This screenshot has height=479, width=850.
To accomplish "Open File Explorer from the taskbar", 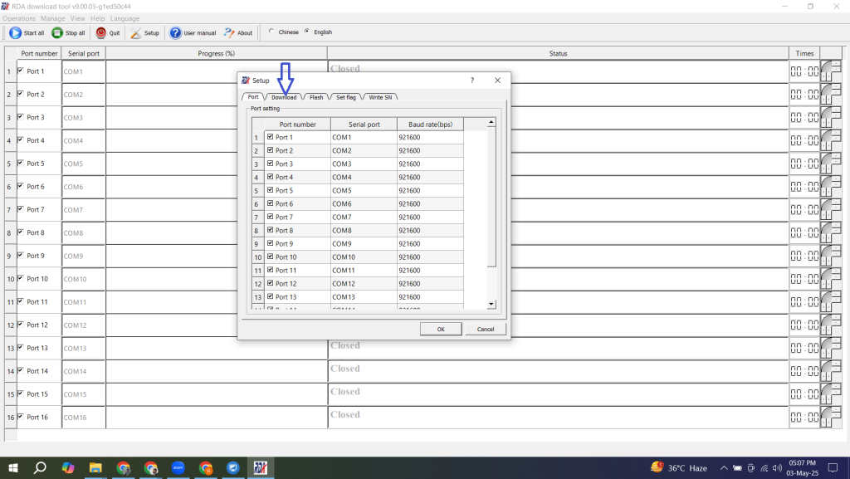I will click(95, 467).
